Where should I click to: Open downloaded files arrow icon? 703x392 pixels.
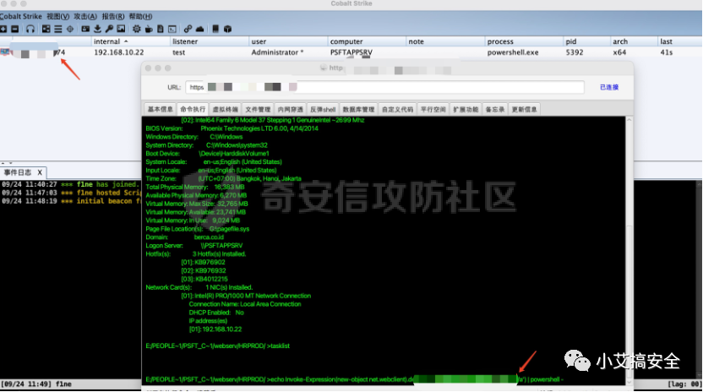click(97, 30)
